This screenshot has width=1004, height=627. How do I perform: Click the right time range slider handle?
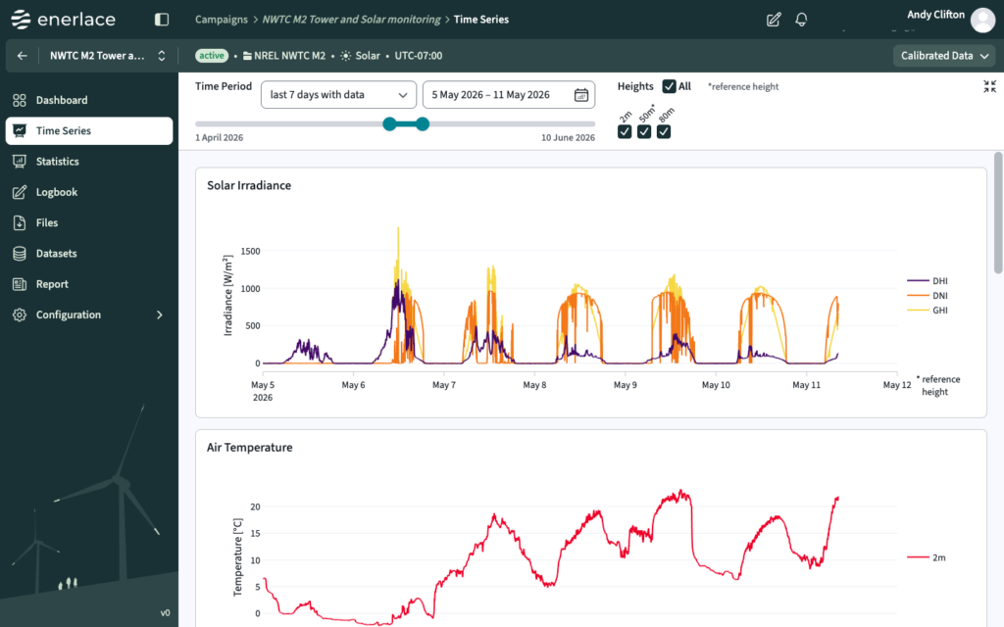pyautogui.click(x=423, y=124)
